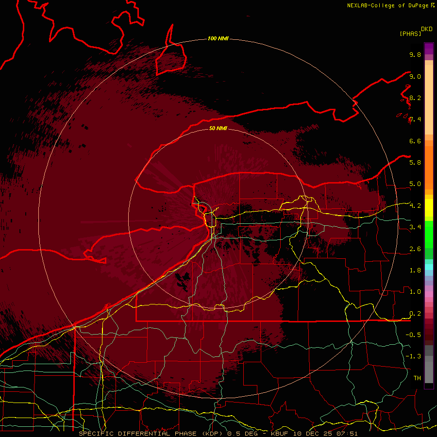Click the 8.2 value on the color scale

415,98
